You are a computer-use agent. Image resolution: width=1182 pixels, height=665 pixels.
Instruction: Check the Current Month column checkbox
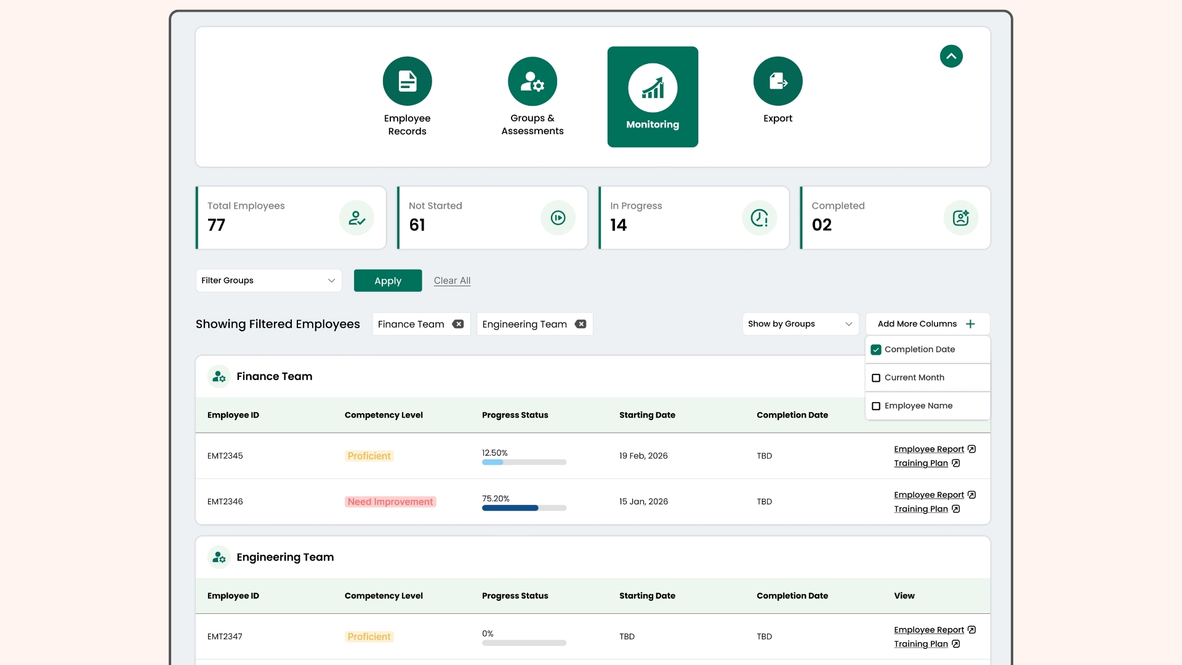(x=876, y=378)
